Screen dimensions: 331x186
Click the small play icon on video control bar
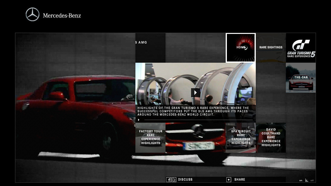pos(139,120)
